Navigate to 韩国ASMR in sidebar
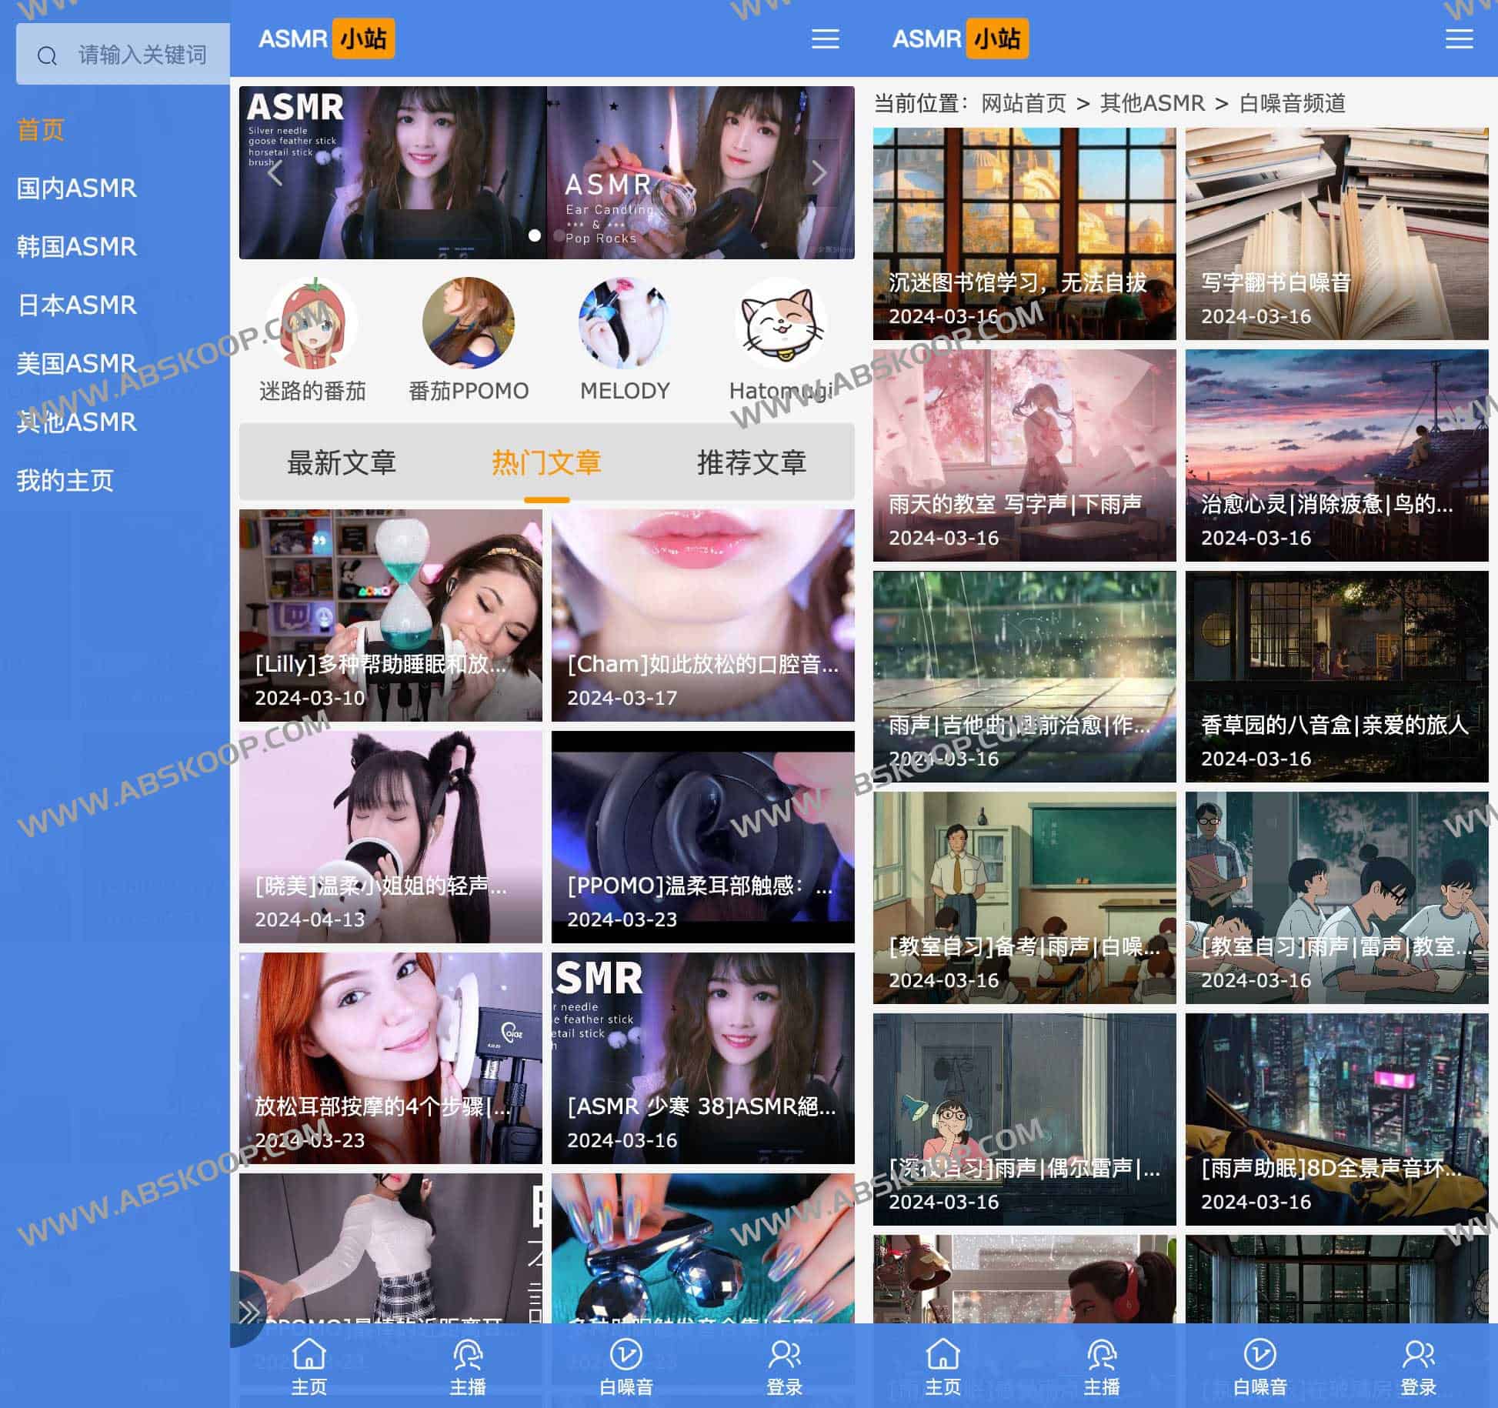The image size is (1498, 1408). [76, 246]
